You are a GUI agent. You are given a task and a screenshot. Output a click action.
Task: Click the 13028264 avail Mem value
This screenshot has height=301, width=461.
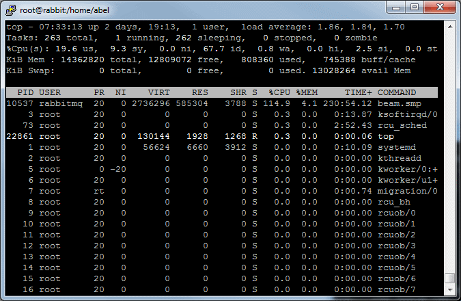(x=334, y=70)
